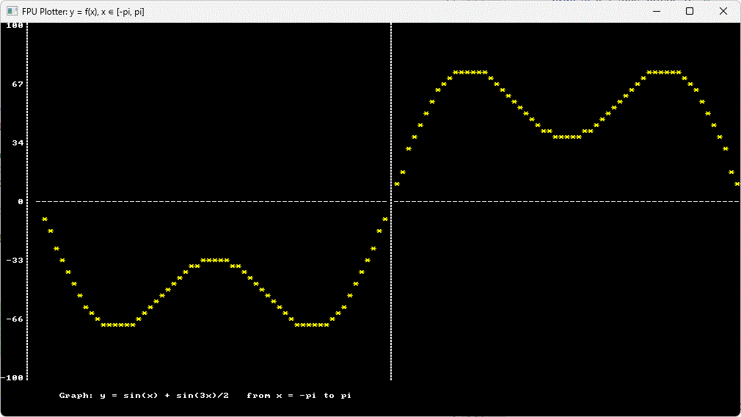The image size is (741, 417).
Task: Maximize the FPU Plotter window
Action: 690,11
